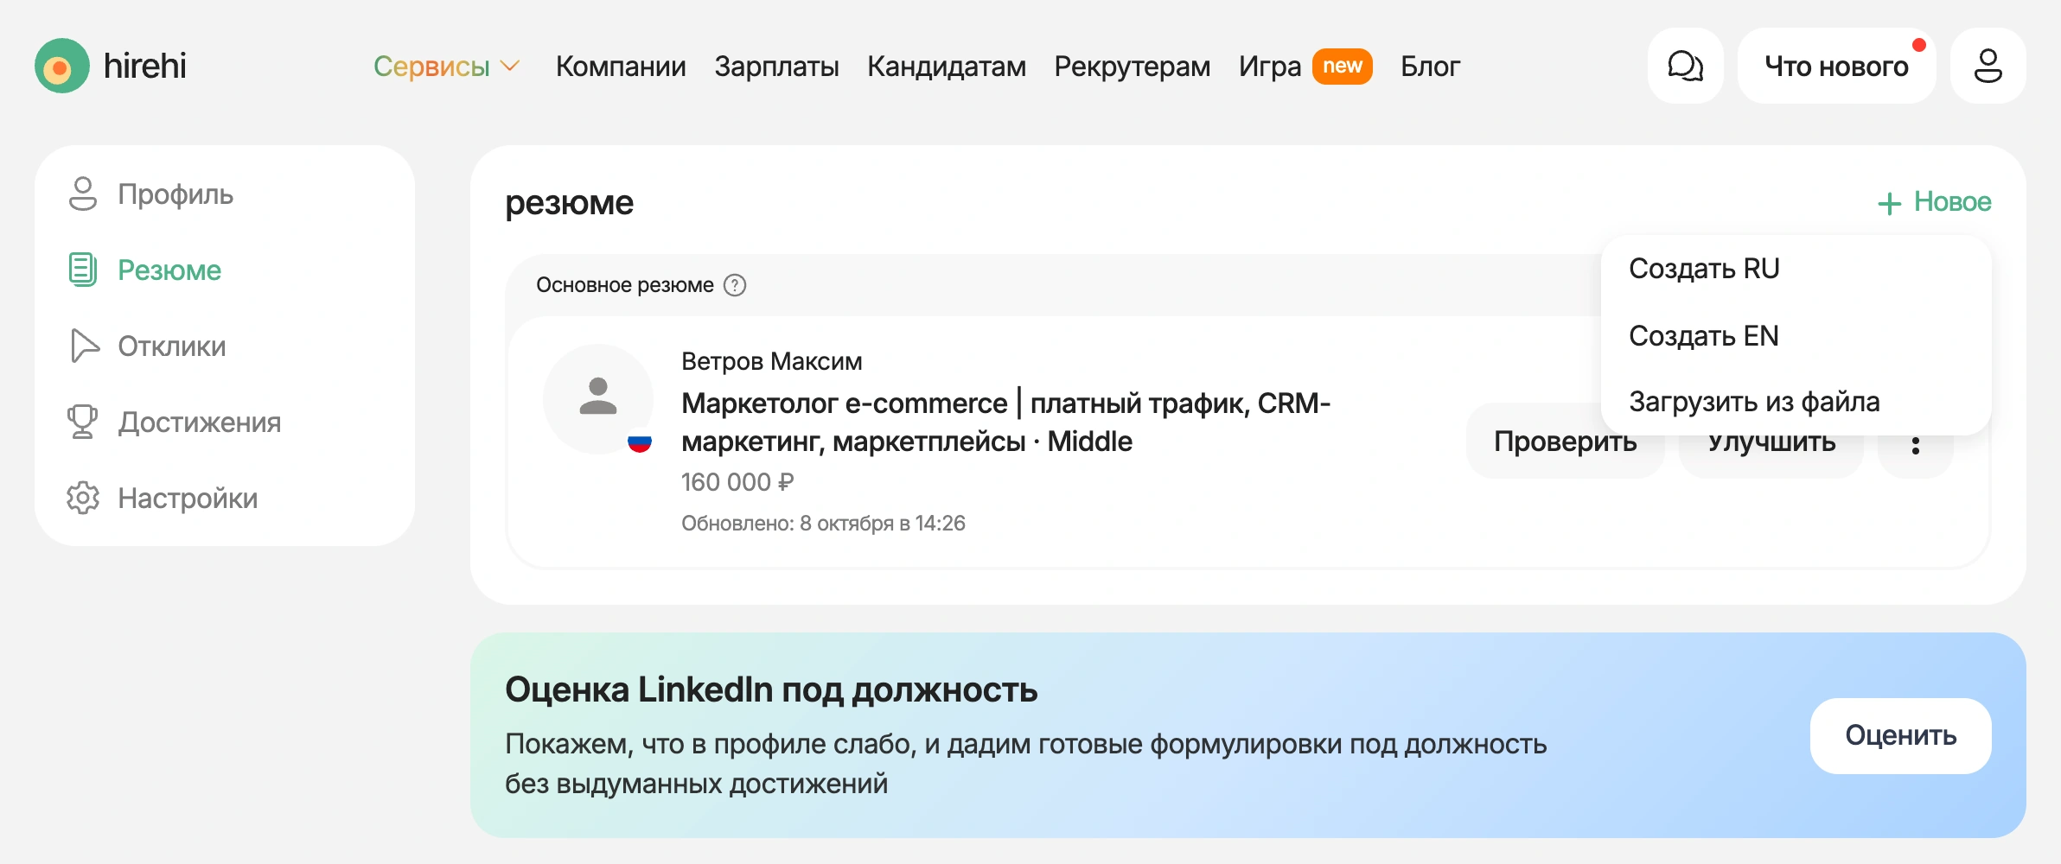Click the Сервисы chevron arrow
This screenshot has width=2061, height=864.
[510, 66]
